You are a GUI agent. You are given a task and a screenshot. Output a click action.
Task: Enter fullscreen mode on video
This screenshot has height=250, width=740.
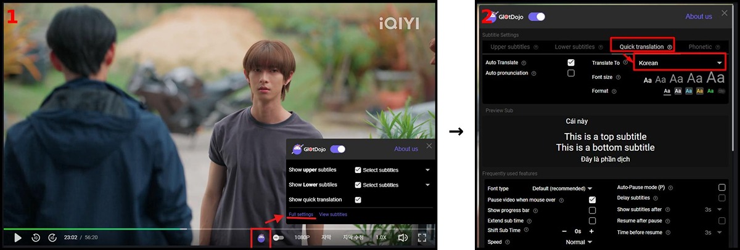(x=422, y=237)
